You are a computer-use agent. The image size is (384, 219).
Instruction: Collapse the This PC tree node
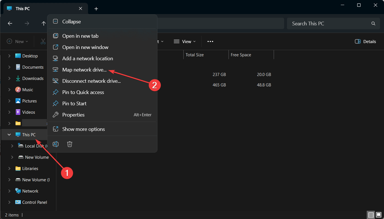(x=9, y=135)
